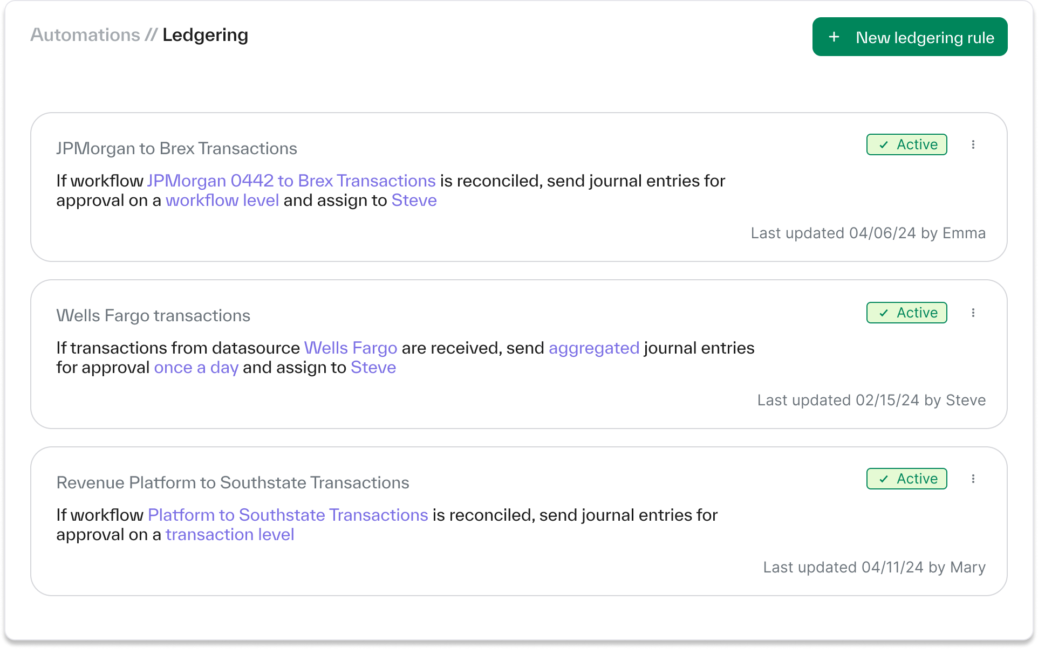Open kebab menu for Wells Fargo transactions rule
1038x649 pixels.
click(x=973, y=313)
